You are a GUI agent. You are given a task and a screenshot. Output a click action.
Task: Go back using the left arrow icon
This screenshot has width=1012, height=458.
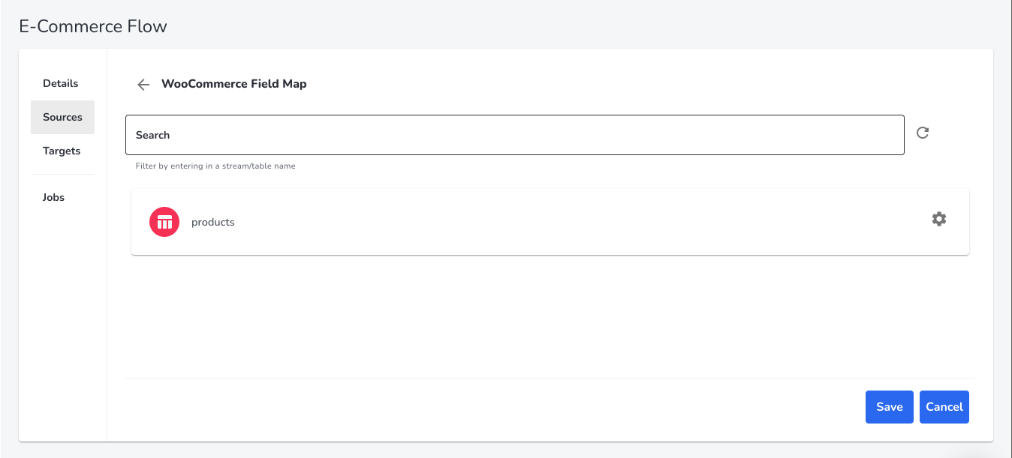[143, 85]
